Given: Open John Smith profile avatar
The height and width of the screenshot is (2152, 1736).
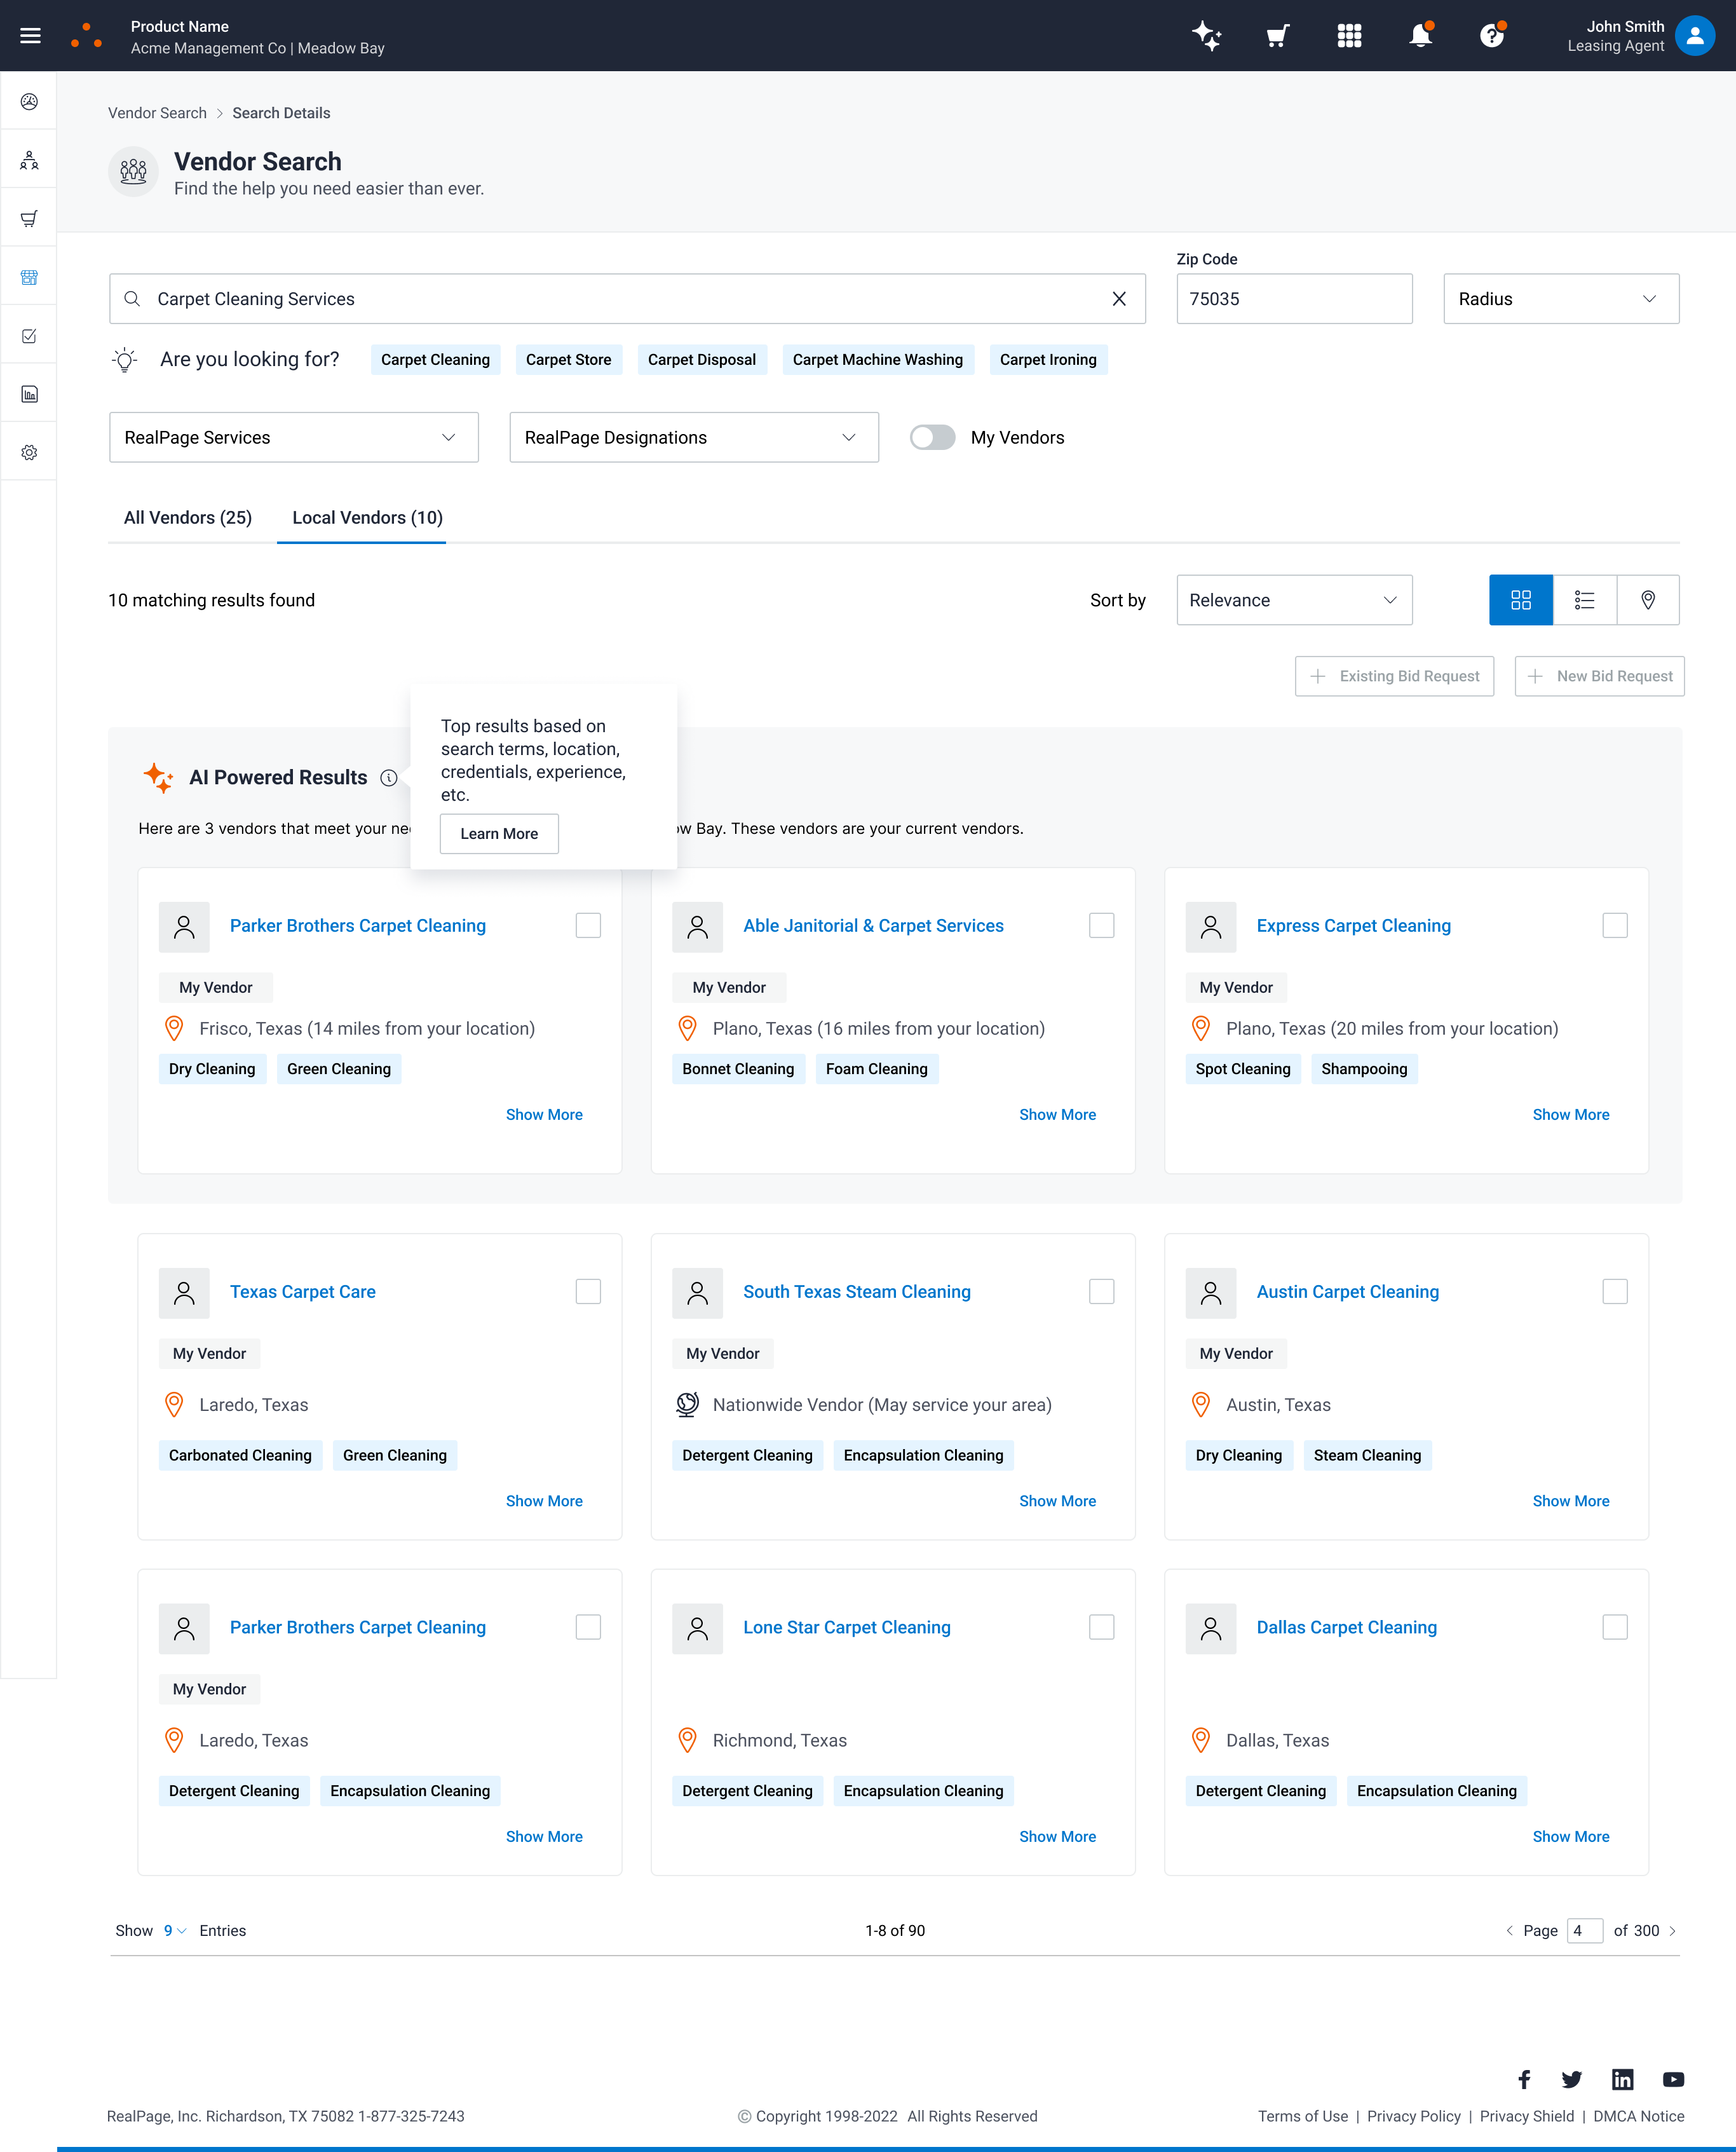Looking at the screenshot, I should [1694, 36].
